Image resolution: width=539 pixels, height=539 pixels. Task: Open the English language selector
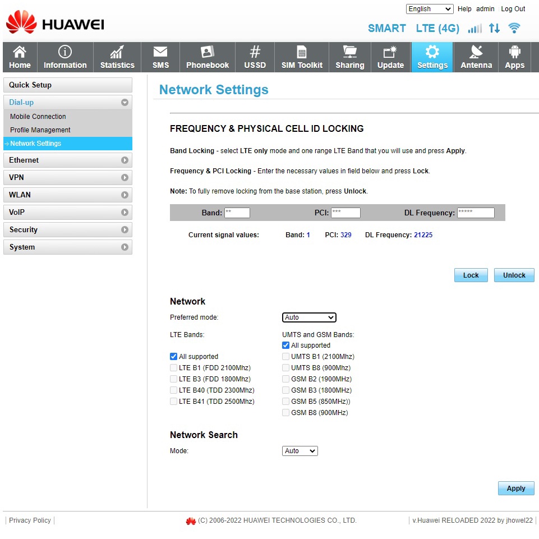(430, 9)
